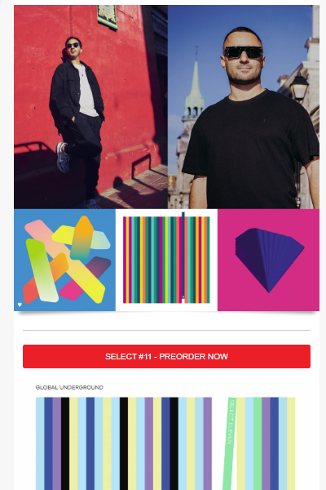Click the sunglasses on the man in black t-shirt
The height and width of the screenshot is (490, 326).
coord(244,52)
